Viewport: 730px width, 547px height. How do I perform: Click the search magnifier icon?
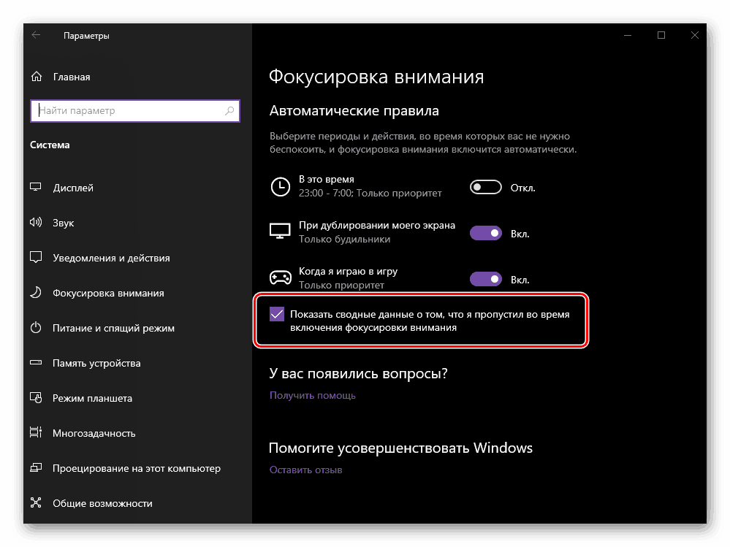click(229, 111)
